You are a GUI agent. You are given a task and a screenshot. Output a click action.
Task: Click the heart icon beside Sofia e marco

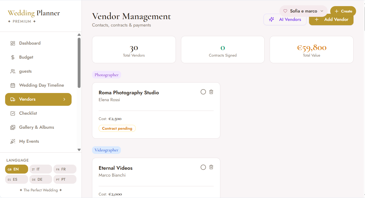click(x=285, y=11)
